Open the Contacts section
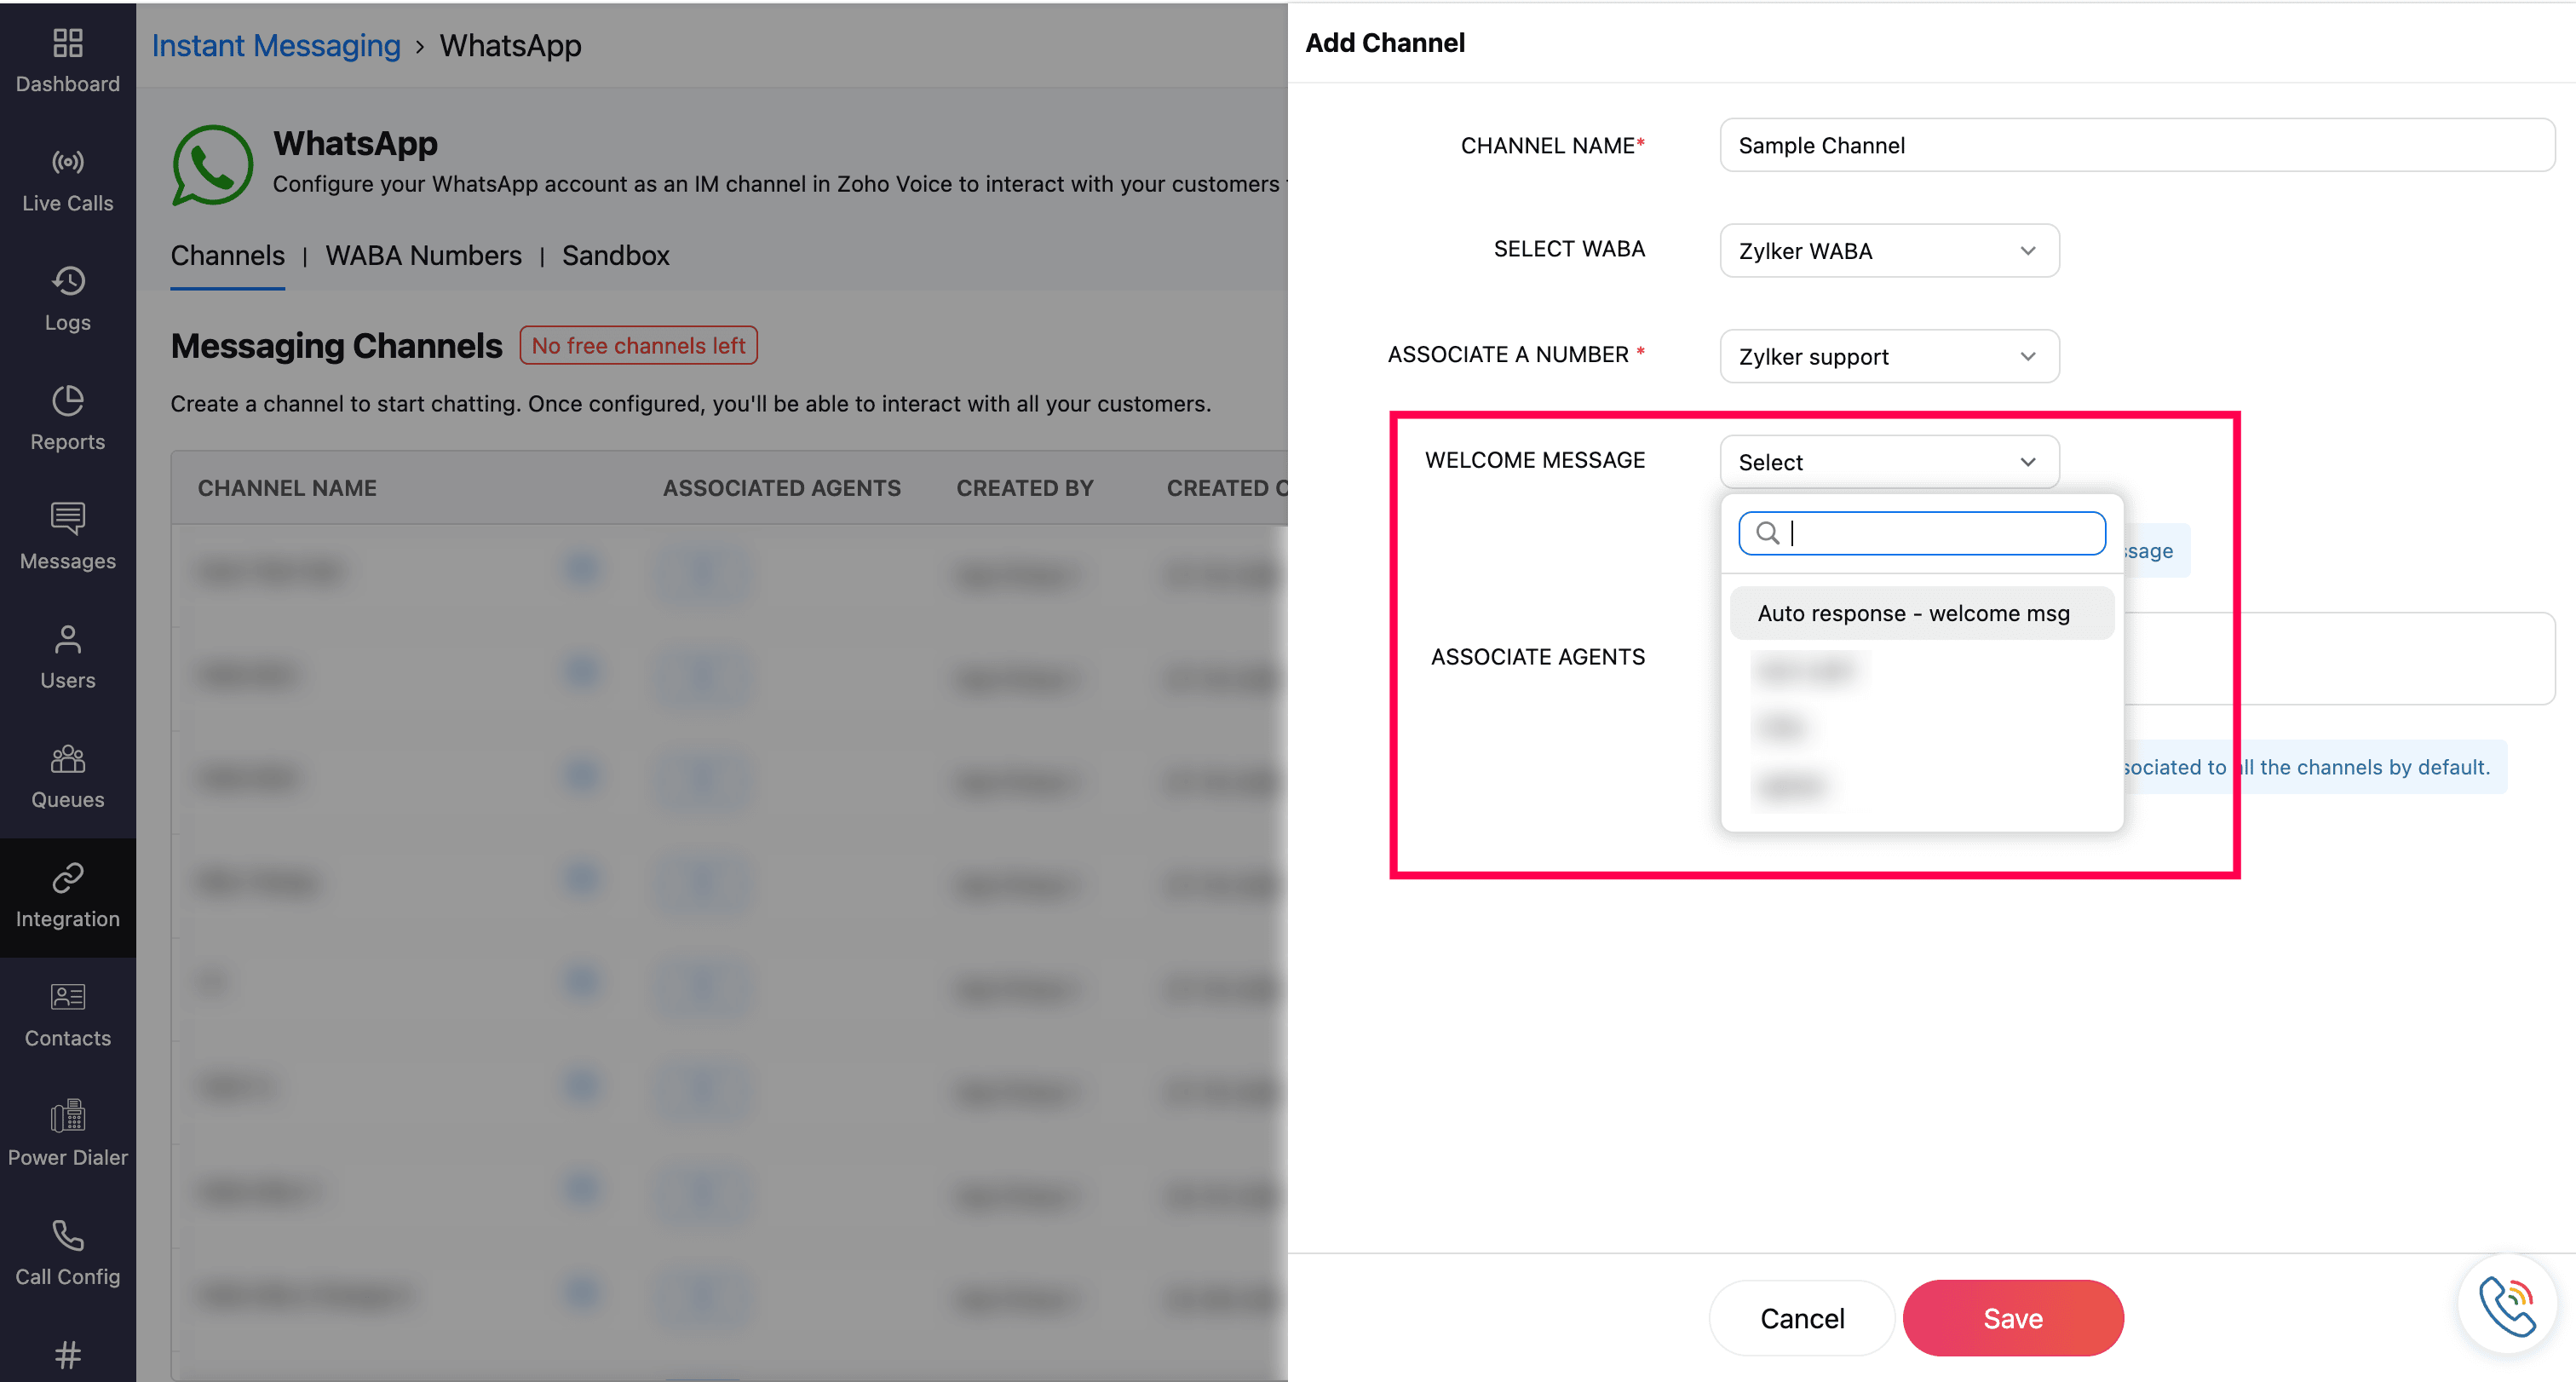 click(67, 1015)
